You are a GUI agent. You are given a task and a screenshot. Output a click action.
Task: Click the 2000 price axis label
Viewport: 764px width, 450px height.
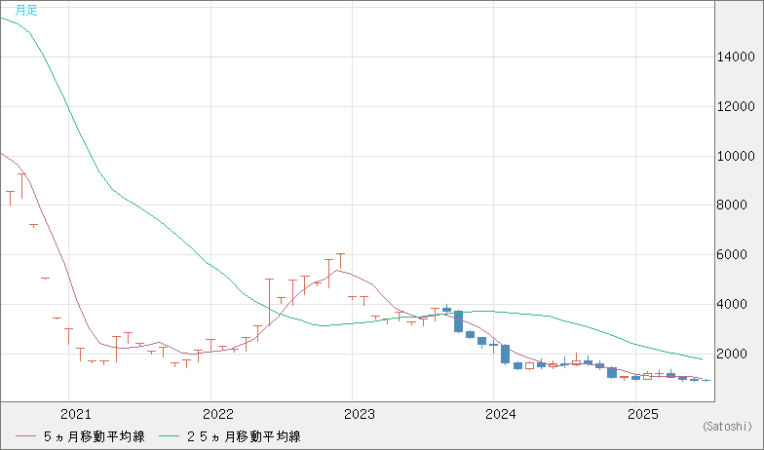point(733,355)
